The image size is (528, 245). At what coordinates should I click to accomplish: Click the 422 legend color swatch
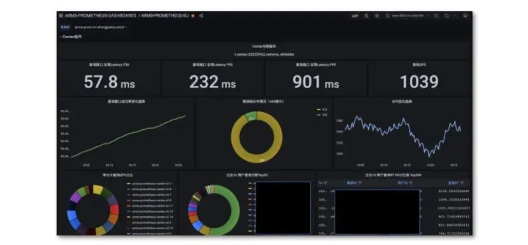click(318, 109)
